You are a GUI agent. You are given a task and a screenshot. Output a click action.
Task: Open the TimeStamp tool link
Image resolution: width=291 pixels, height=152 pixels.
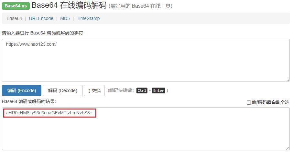point(88,18)
